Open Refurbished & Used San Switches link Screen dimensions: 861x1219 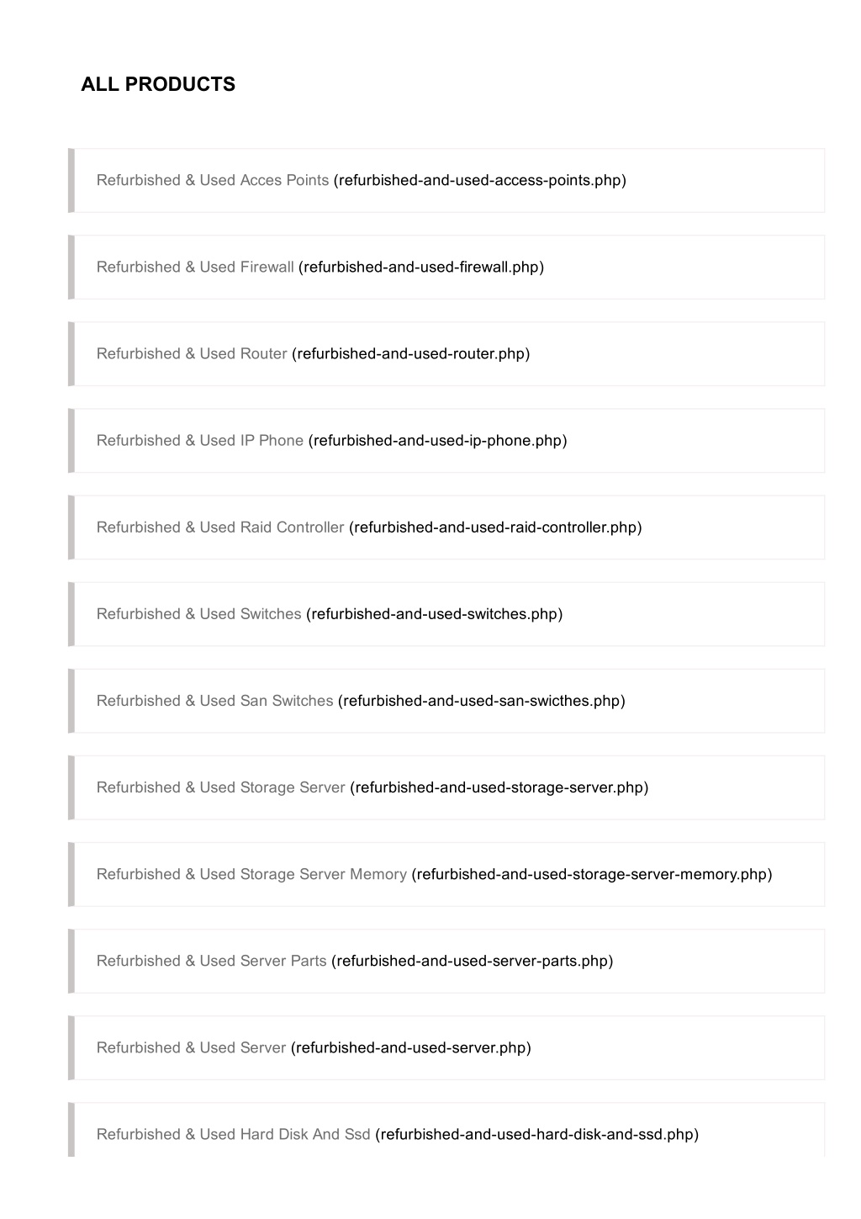(214, 700)
